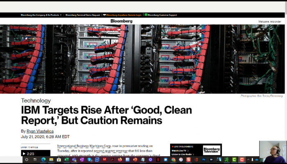287x164 pixels.
Task: Launch Firefox from the taskbar
Action: pos(120,159)
